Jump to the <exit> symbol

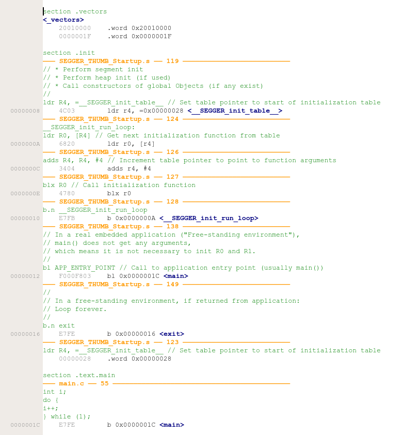click(x=172, y=334)
